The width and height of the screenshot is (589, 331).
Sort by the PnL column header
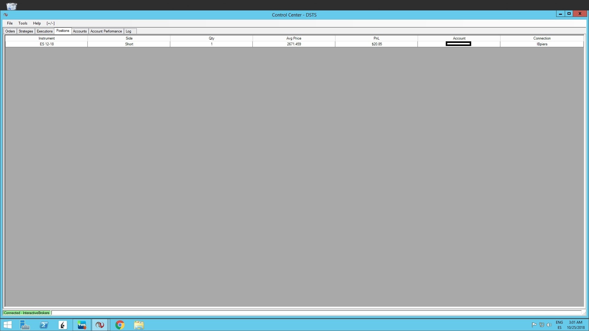[376, 38]
